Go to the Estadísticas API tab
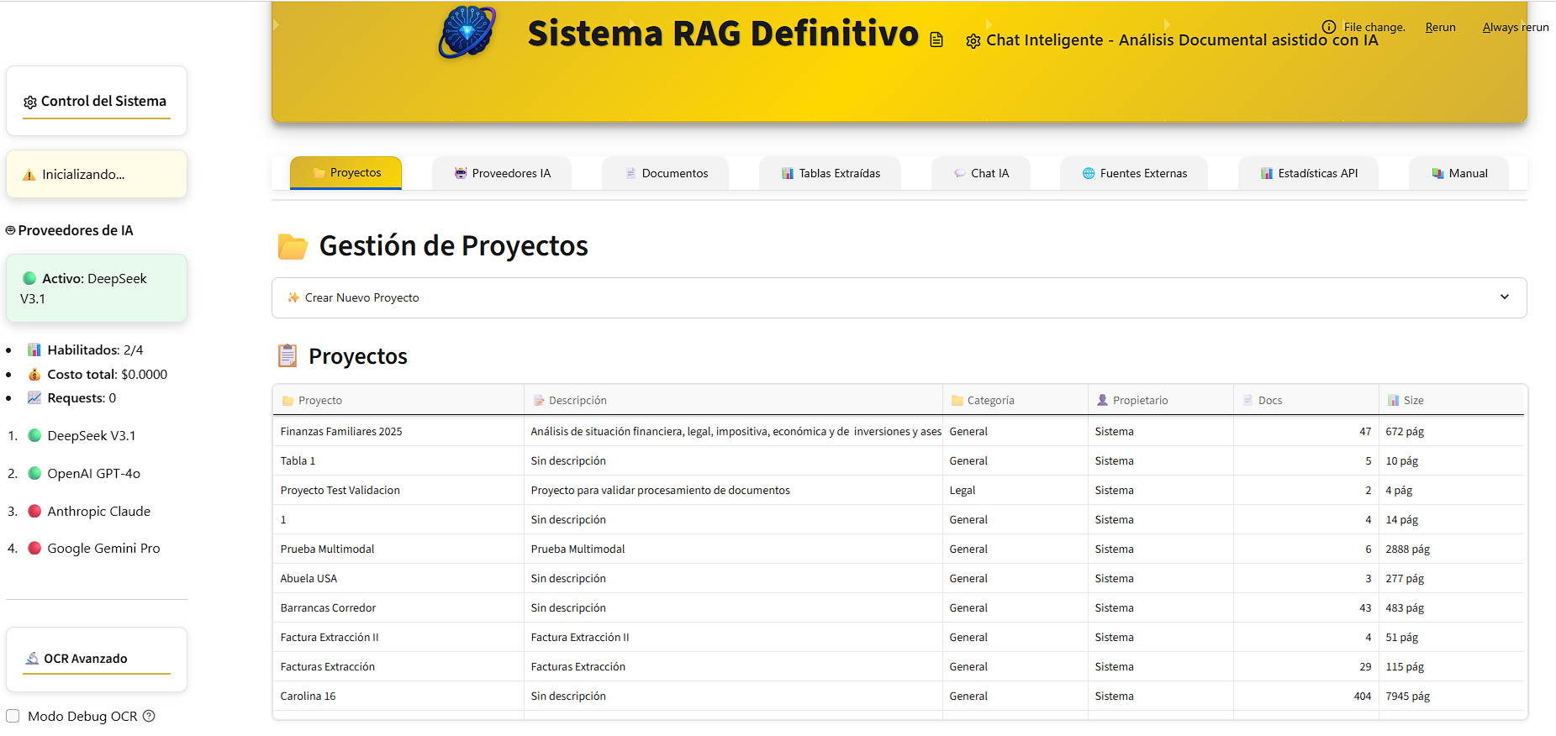1556x736 pixels. pyautogui.click(x=1308, y=173)
